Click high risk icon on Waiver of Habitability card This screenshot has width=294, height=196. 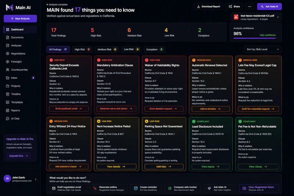click(x=147, y=60)
